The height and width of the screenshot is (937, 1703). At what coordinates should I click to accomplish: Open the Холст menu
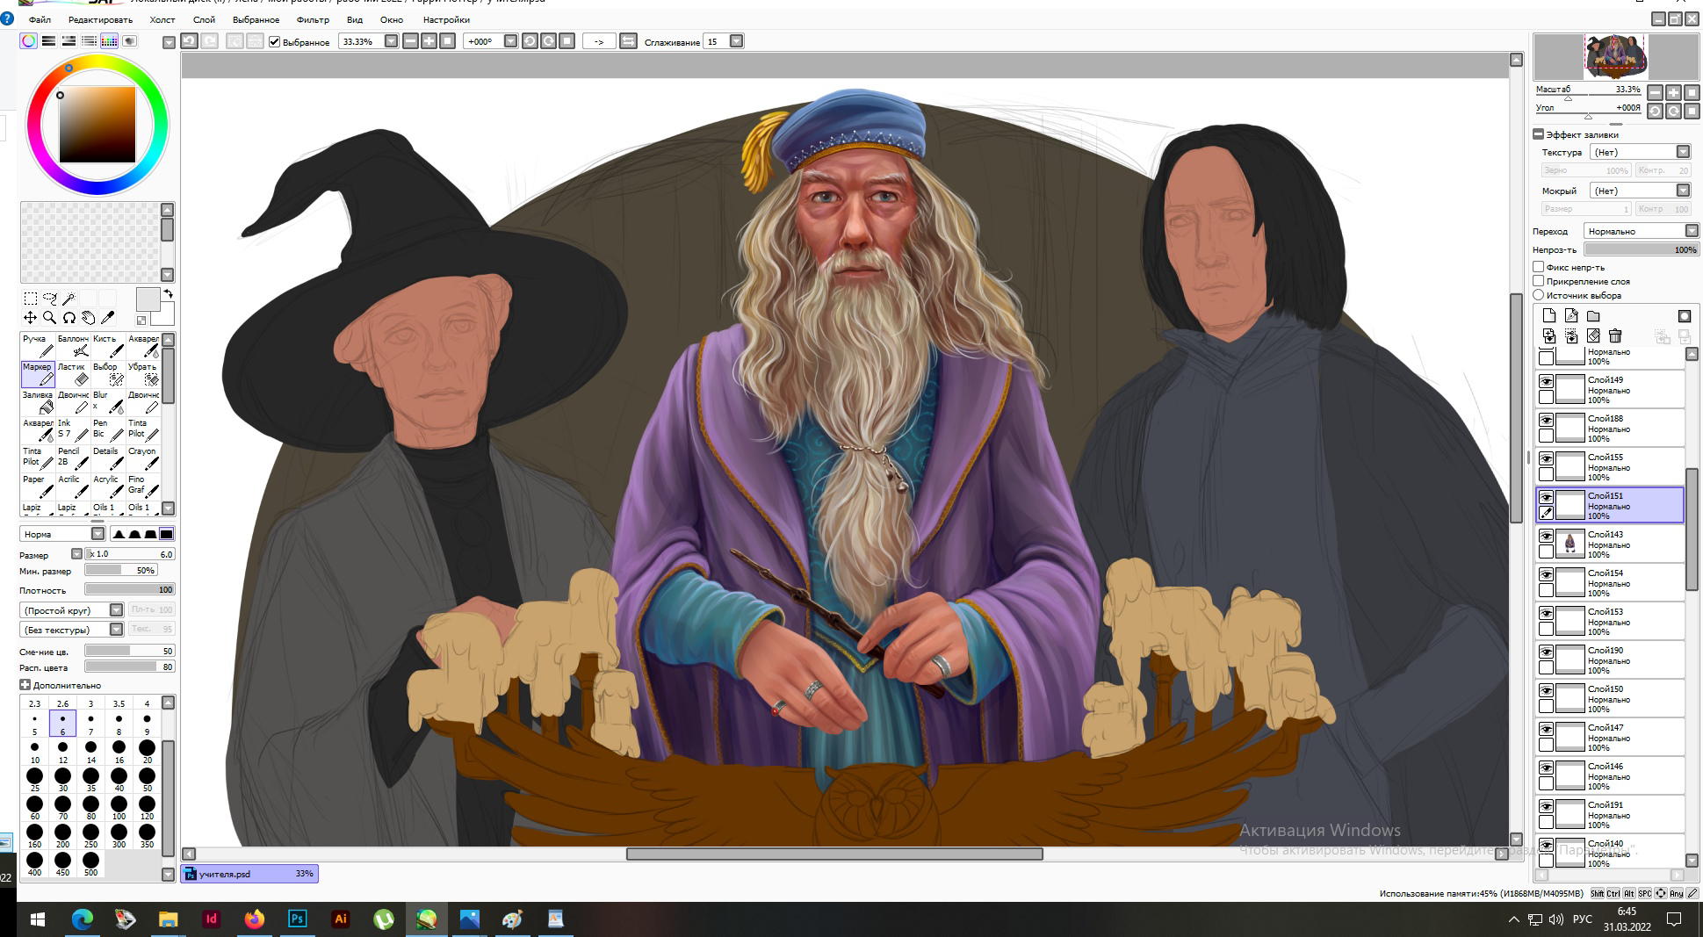click(x=162, y=19)
